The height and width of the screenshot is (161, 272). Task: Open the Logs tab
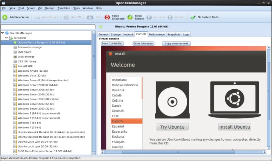coord(186,34)
